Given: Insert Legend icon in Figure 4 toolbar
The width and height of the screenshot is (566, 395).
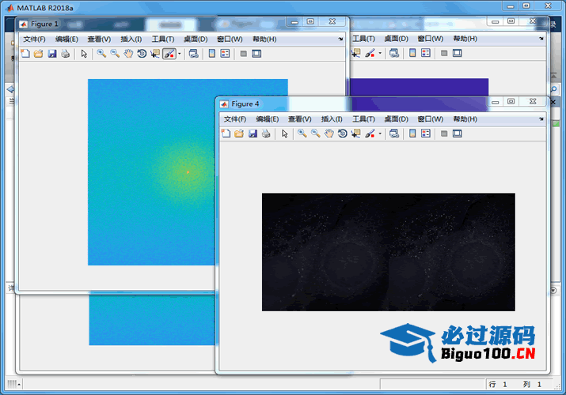Looking at the screenshot, I should 426,134.
